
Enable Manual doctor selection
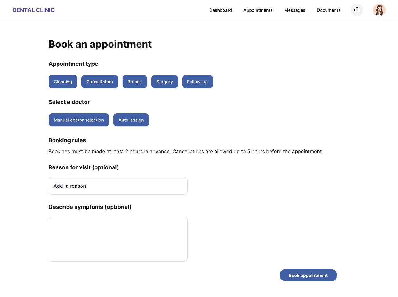(79, 120)
